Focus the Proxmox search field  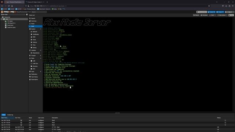click(39, 12)
